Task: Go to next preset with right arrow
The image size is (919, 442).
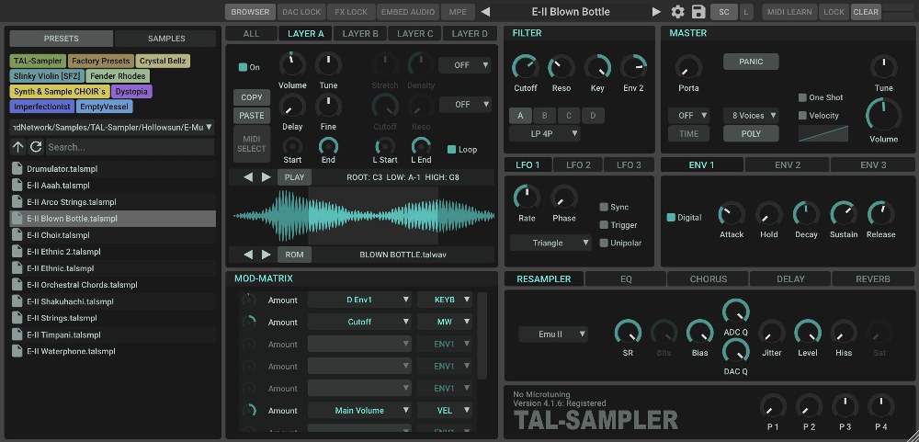Action: 656,12
